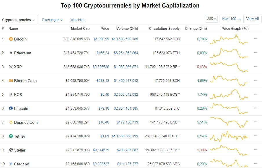Open Ethereum's 7-day price graph

tap(229, 53)
